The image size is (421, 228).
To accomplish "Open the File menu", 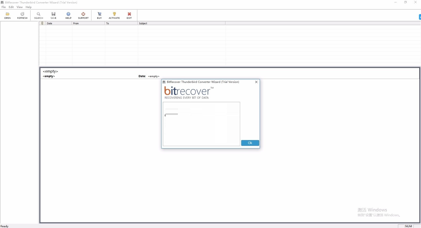I will 4,7.
